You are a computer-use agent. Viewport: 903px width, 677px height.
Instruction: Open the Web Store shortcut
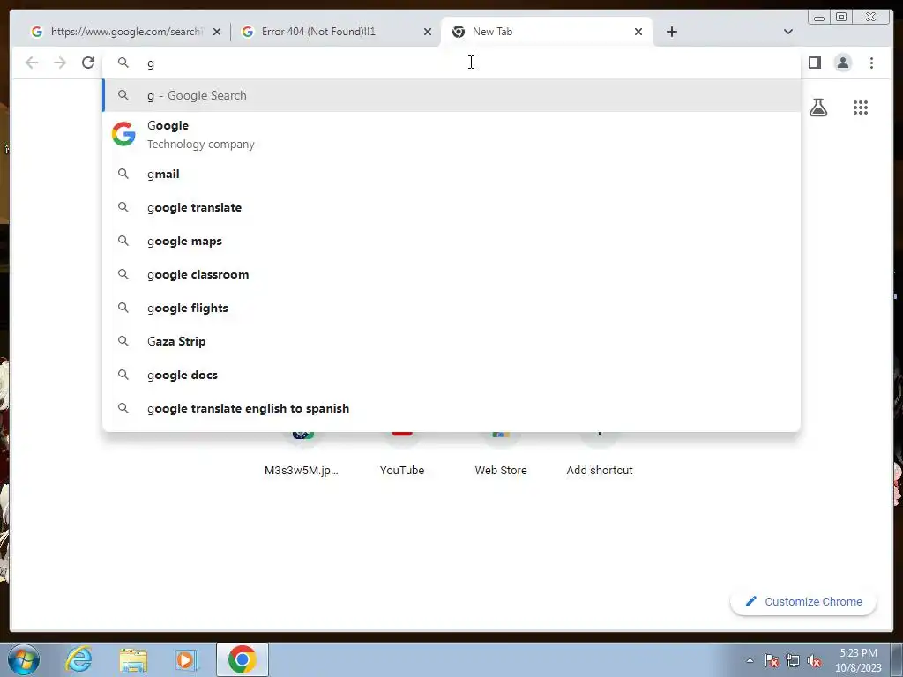pos(501,455)
